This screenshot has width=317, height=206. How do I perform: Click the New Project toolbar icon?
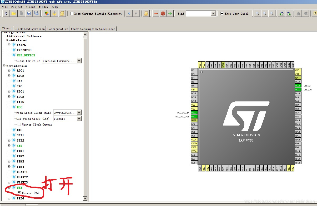(6, 14)
